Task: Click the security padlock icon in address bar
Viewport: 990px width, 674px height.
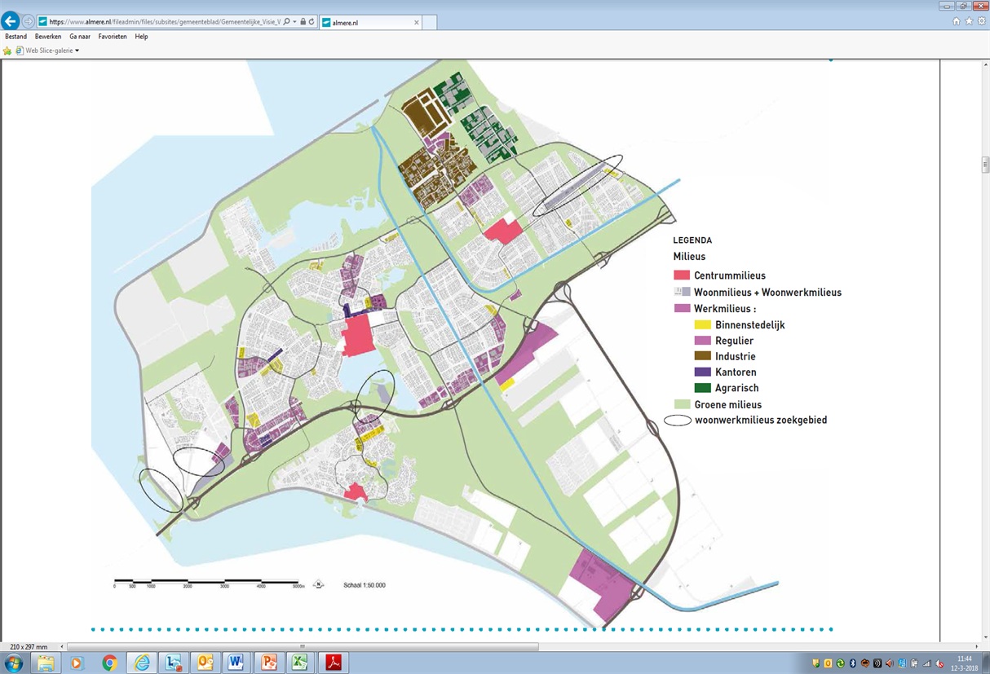Action: (303, 22)
